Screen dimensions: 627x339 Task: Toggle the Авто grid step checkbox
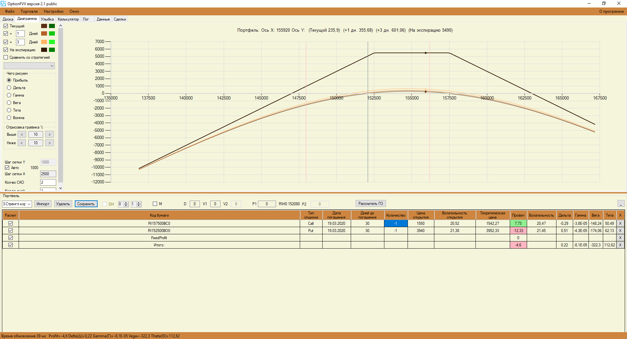[7, 168]
